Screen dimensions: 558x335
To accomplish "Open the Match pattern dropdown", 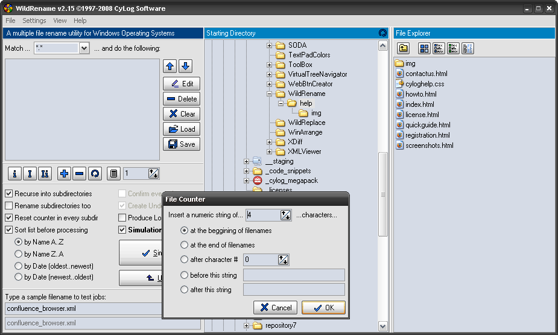I will click(84, 48).
